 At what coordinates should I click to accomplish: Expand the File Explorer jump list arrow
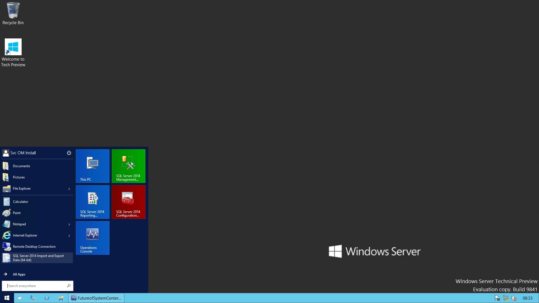[x=69, y=189]
